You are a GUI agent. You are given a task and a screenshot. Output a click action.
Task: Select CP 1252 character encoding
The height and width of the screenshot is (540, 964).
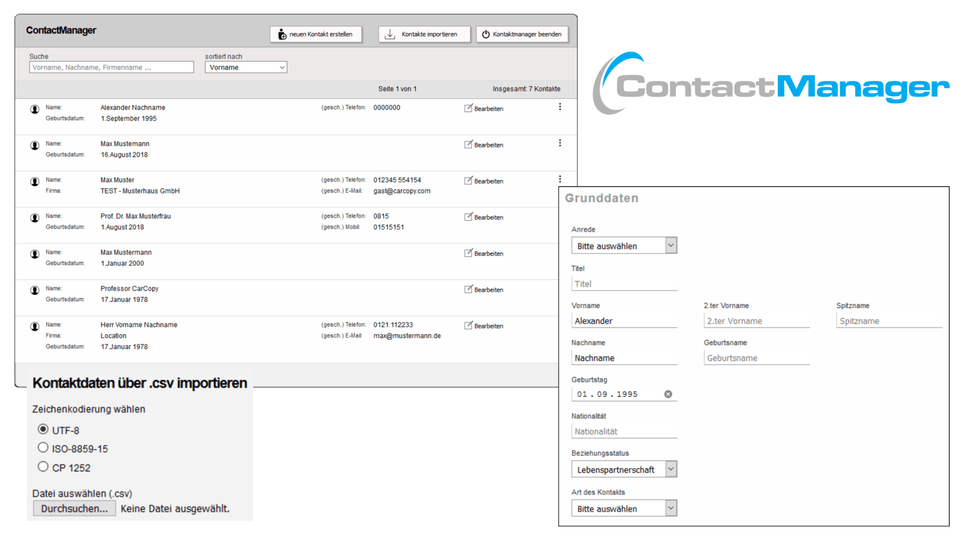(43, 466)
